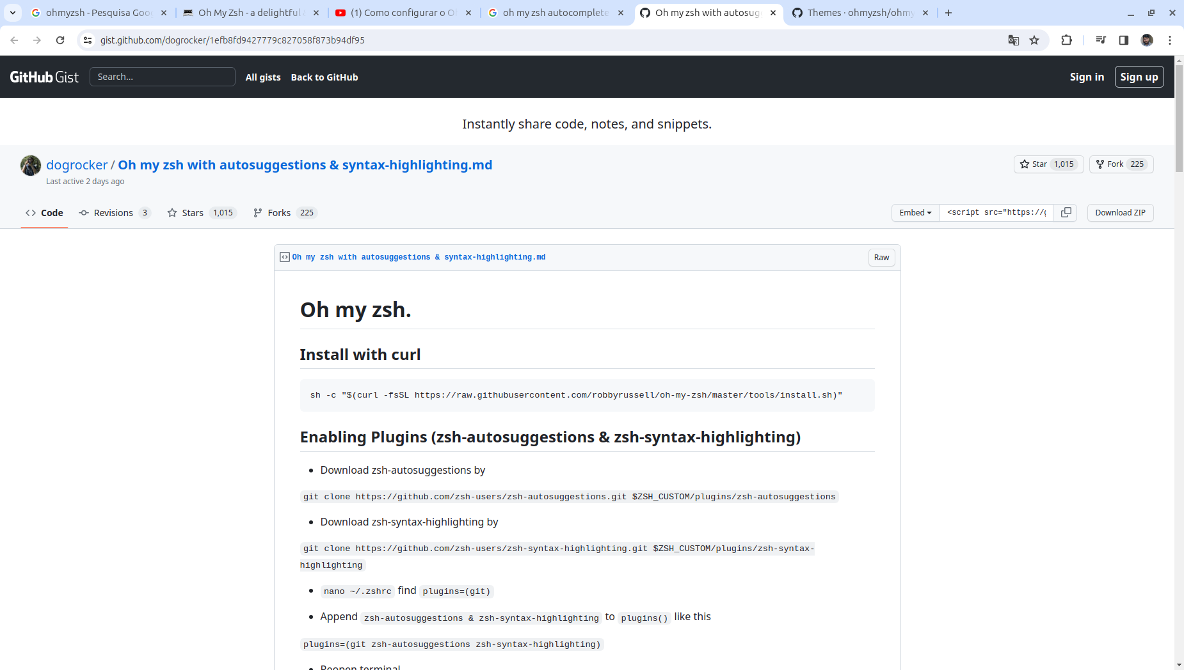The image size is (1184, 670).
Task: Click the Sign up button
Action: point(1139,77)
